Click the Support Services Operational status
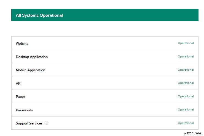Screen dimensions: 204x136 coord(186,123)
